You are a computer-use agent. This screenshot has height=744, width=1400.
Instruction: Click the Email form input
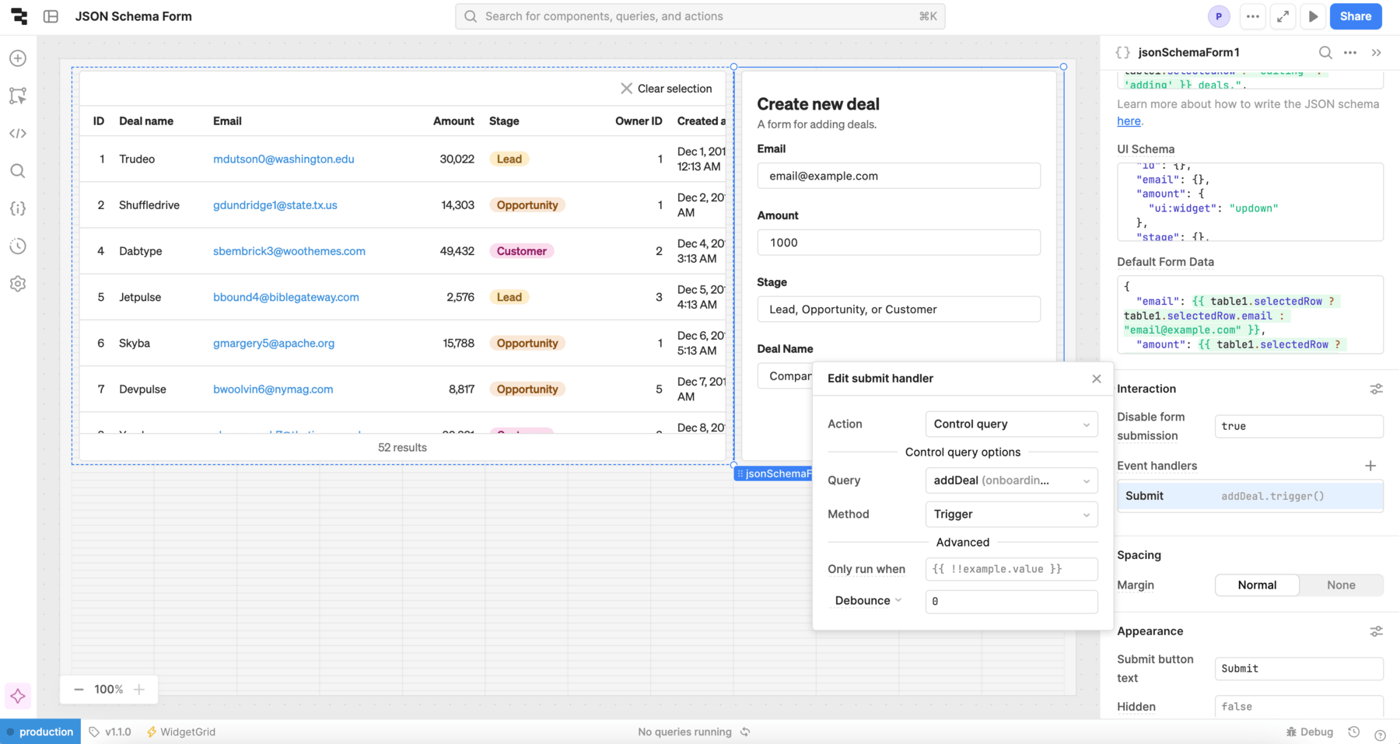(898, 176)
